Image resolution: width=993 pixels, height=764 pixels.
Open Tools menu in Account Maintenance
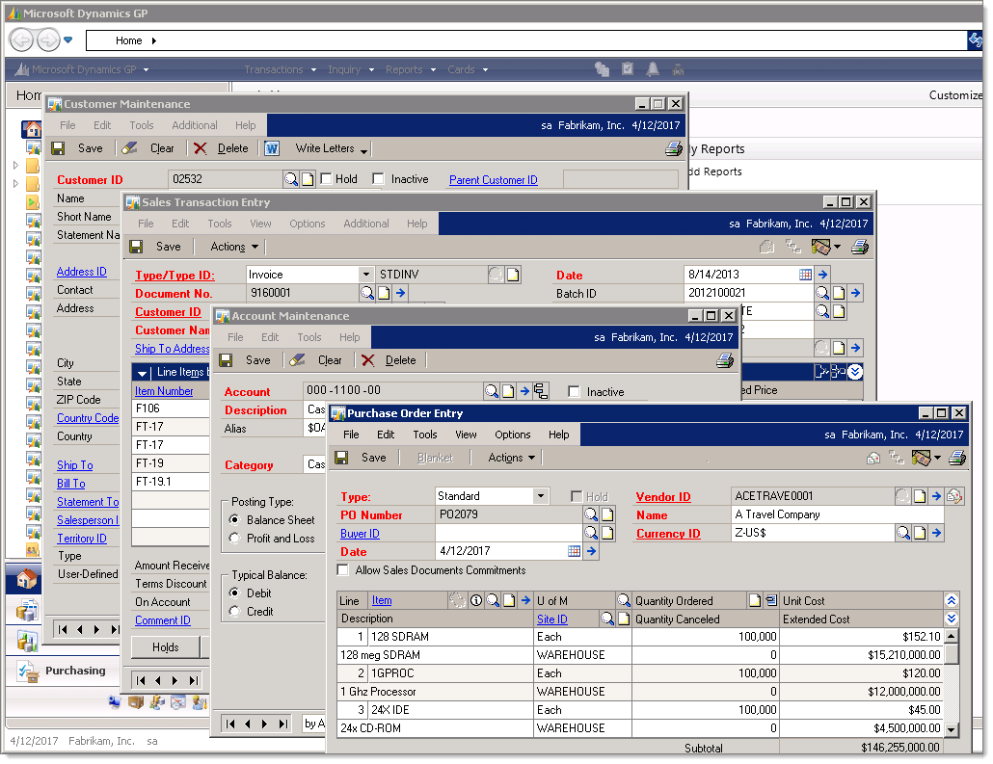pos(309,337)
